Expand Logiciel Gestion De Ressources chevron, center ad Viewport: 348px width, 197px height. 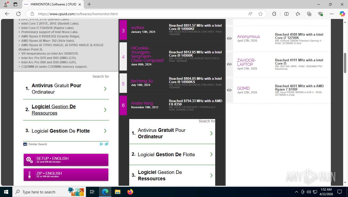211,175
